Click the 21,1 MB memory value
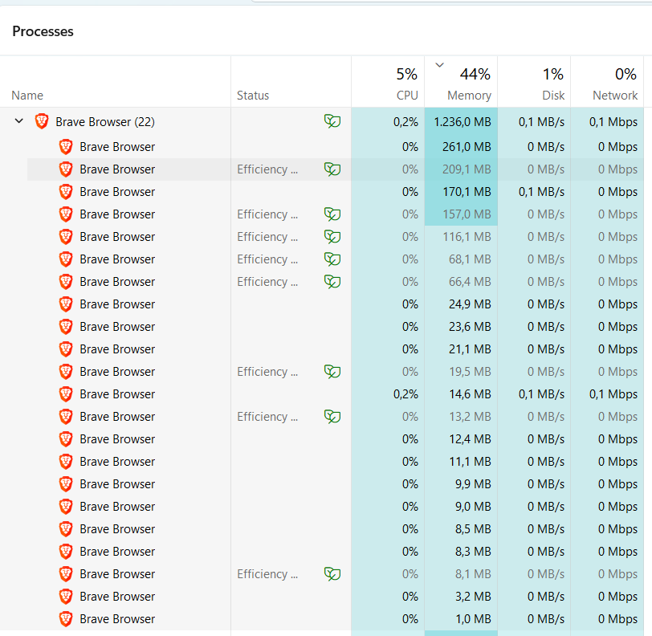The height and width of the screenshot is (636, 652). click(470, 349)
